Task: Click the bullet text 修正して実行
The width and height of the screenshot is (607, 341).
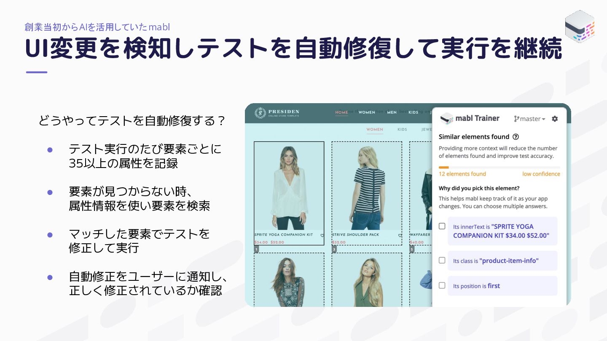Action: 104,248
